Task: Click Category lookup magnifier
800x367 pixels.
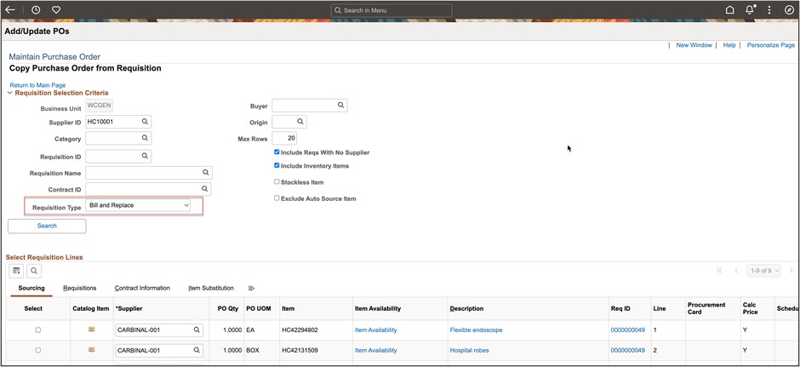Action: point(145,138)
